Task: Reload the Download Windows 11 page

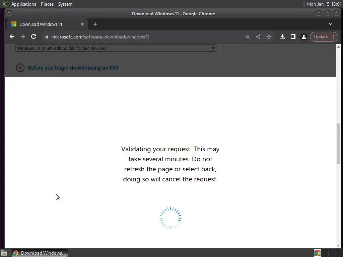Action: click(x=33, y=37)
